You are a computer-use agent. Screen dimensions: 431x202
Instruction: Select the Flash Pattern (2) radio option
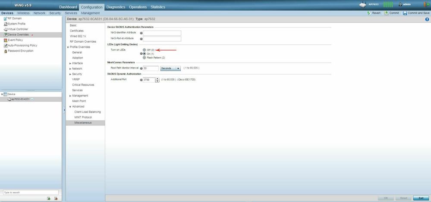144,58
